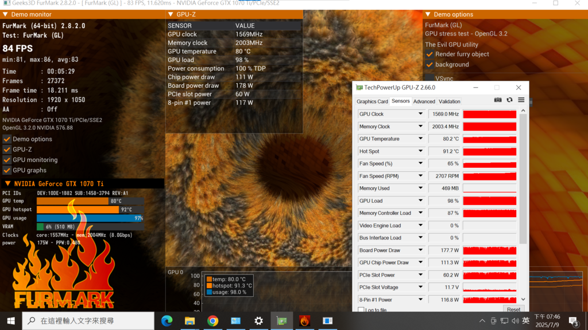Screen dimensions: 588x330
Task: Click GPU-Z title bar app icon
Action: point(359,88)
